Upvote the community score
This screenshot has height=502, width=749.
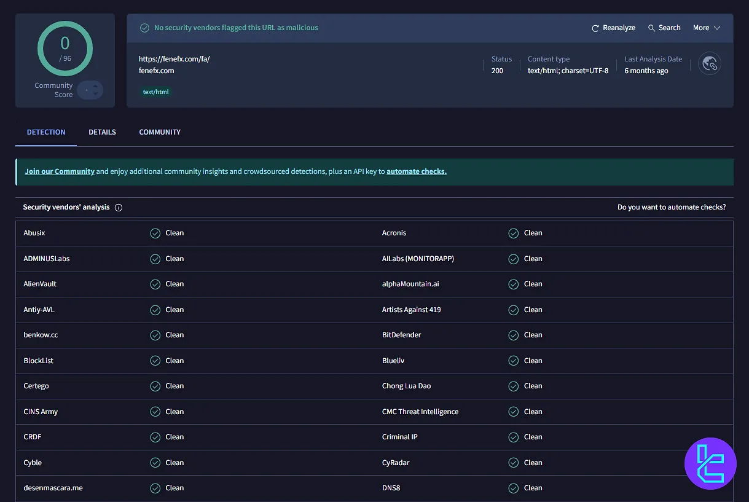pos(95,86)
